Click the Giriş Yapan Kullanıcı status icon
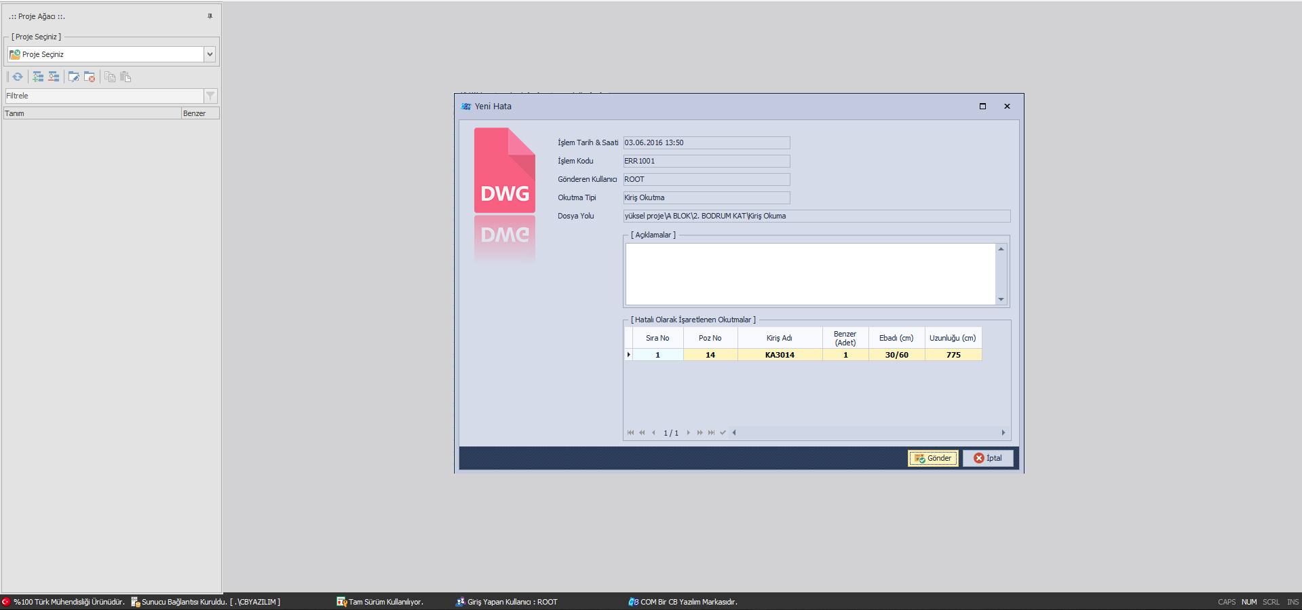Image resolution: width=1302 pixels, height=610 pixels. [461, 602]
